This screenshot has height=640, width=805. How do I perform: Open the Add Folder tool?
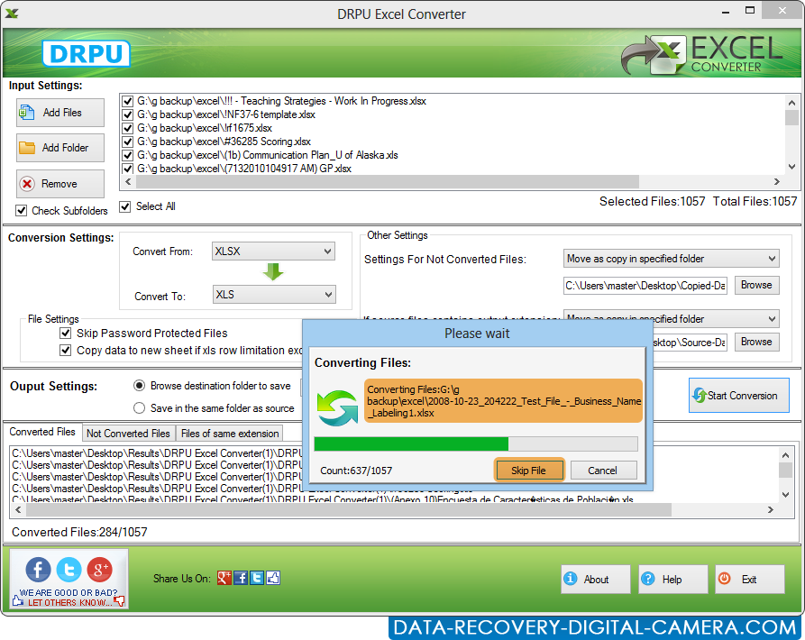[59, 147]
